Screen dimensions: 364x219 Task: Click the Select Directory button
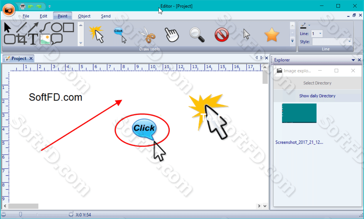[x=317, y=83]
